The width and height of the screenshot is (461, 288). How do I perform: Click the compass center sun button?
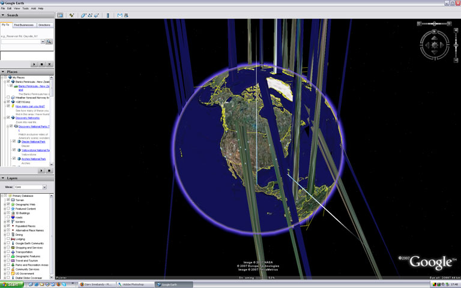(x=435, y=45)
